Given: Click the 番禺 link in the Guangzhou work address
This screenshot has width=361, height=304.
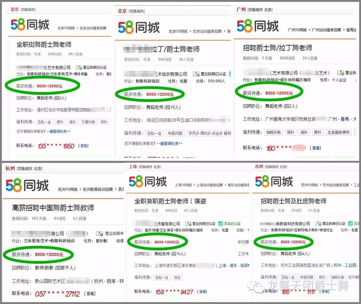Looking at the screenshot, I should click(345, 119).
